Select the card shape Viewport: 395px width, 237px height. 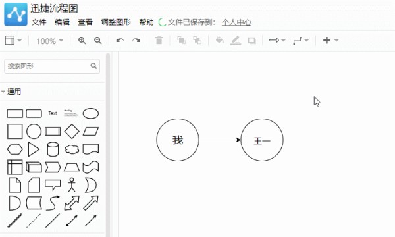tap(34, 185)
